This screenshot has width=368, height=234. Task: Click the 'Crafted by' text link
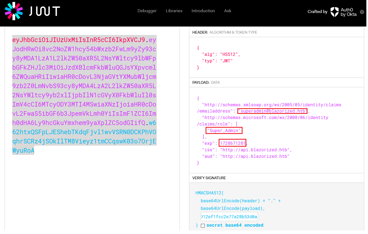point(317,12)
